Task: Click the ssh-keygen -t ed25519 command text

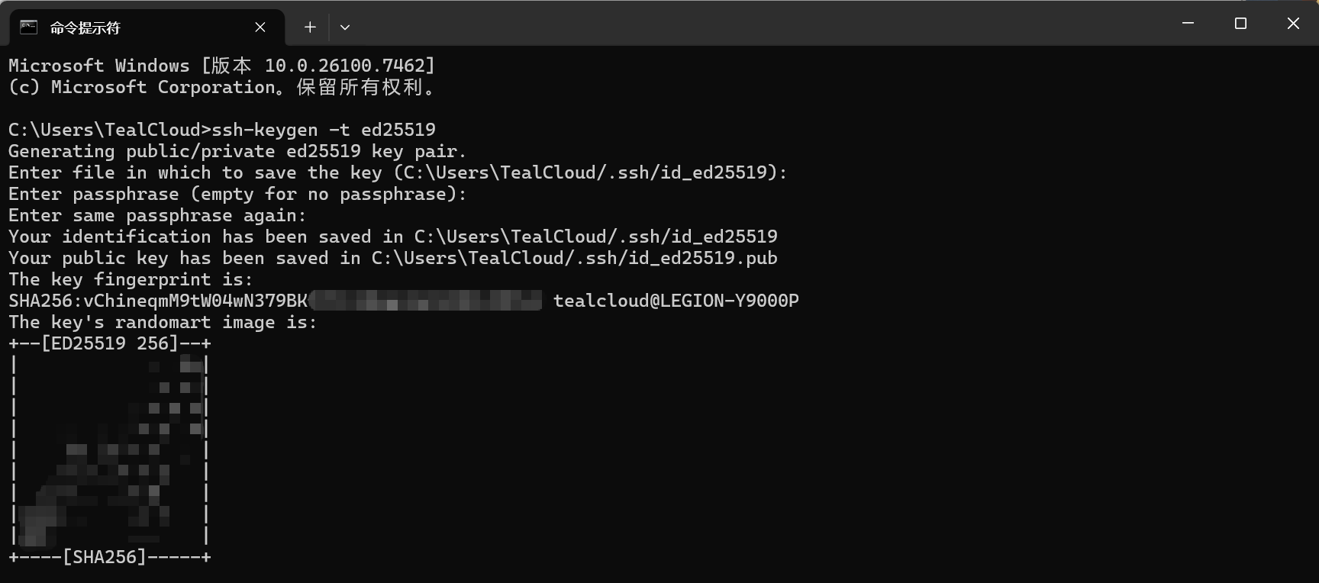Action: [324, 130]
